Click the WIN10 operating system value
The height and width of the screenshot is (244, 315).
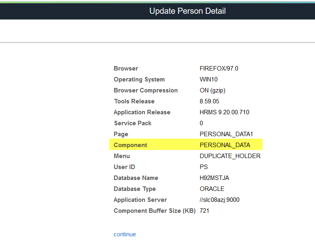(x=209, y=79)
